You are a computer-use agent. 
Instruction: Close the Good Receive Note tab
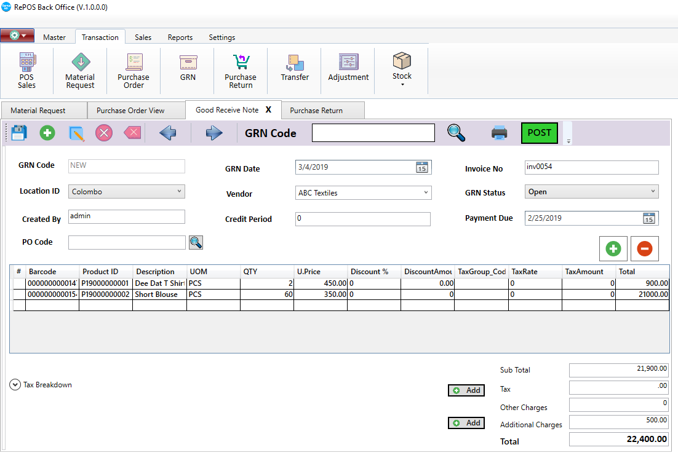pyautogui.click(x=268, y=110)
